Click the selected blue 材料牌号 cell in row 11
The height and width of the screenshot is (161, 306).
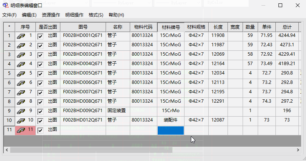point(171,131)
